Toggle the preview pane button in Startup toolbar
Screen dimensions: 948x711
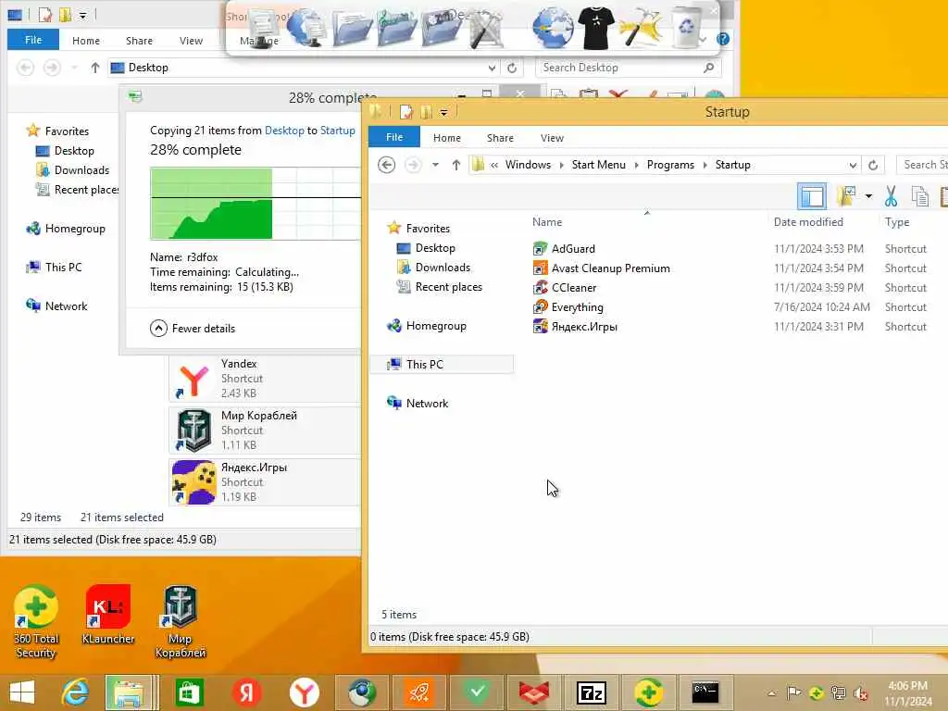(x=811, y=196)
